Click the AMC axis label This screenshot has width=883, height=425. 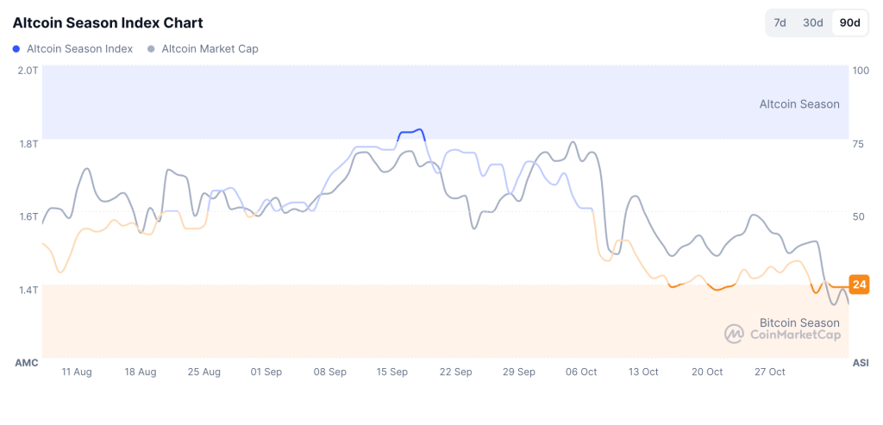27,363
